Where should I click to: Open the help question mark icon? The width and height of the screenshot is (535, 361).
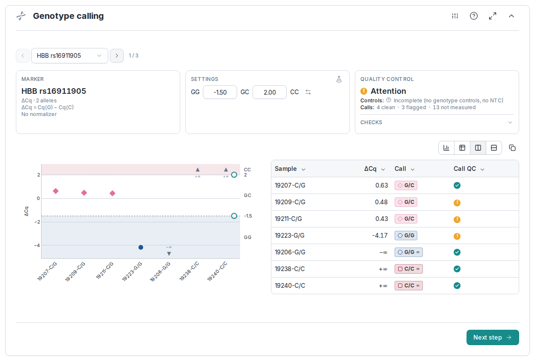474,16
